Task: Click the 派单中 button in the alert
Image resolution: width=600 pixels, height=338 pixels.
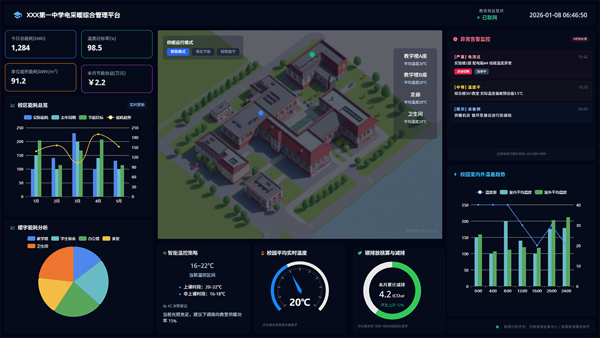Action: pyautogui.click(x=481, y=72)
